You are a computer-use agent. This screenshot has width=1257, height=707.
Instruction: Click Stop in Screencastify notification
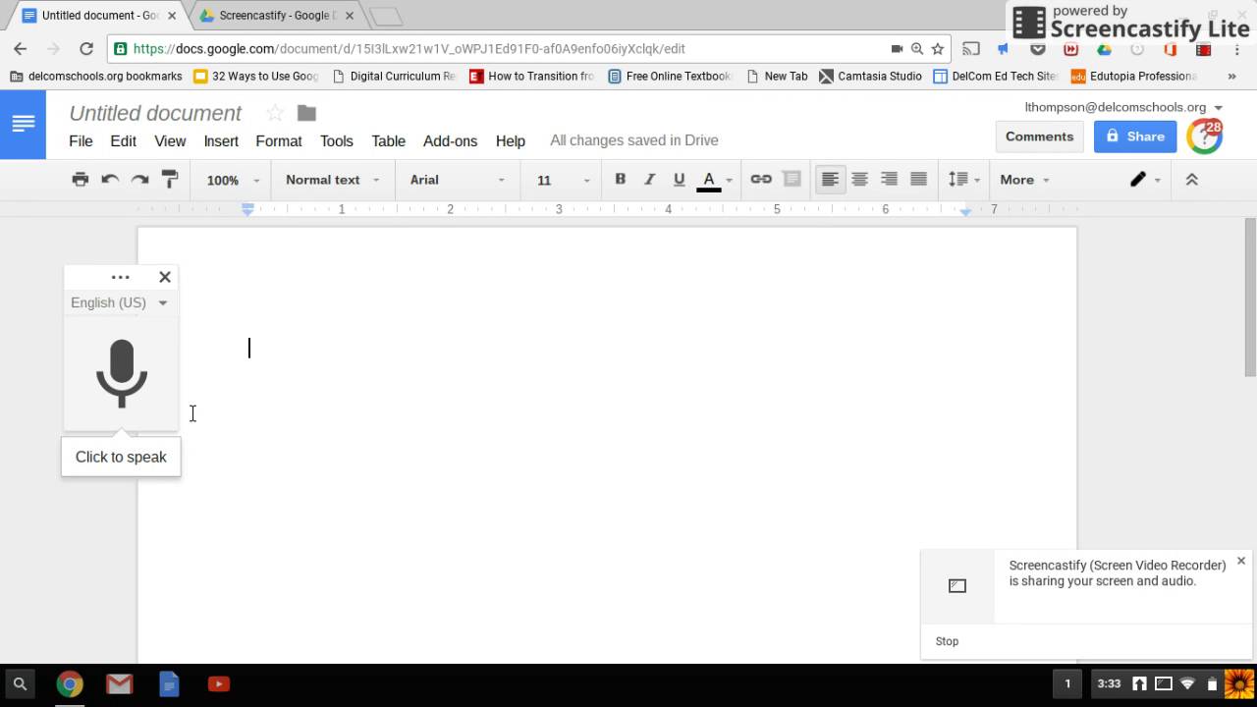[947, 641]
